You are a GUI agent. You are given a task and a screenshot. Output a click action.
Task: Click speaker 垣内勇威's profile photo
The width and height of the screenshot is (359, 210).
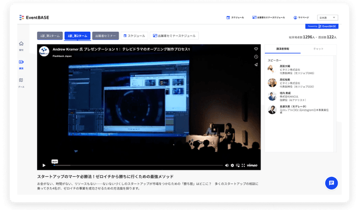[x=272, y=96]
